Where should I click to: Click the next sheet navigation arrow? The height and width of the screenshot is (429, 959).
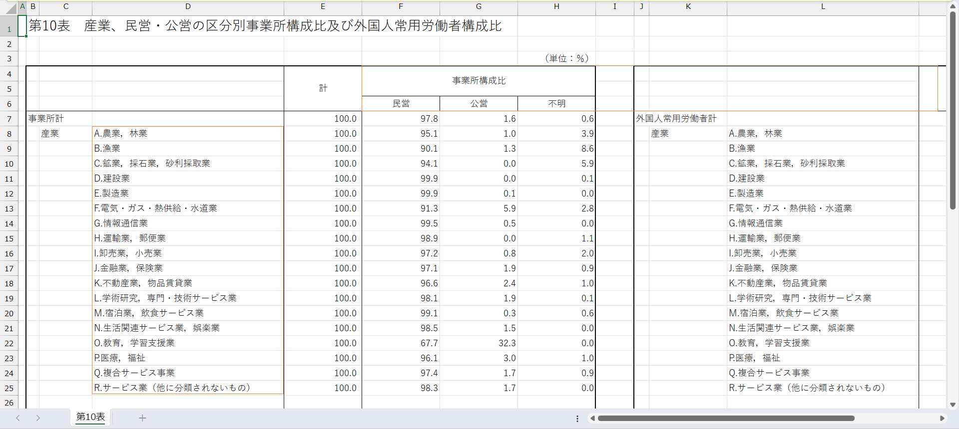tap(38, 418)
